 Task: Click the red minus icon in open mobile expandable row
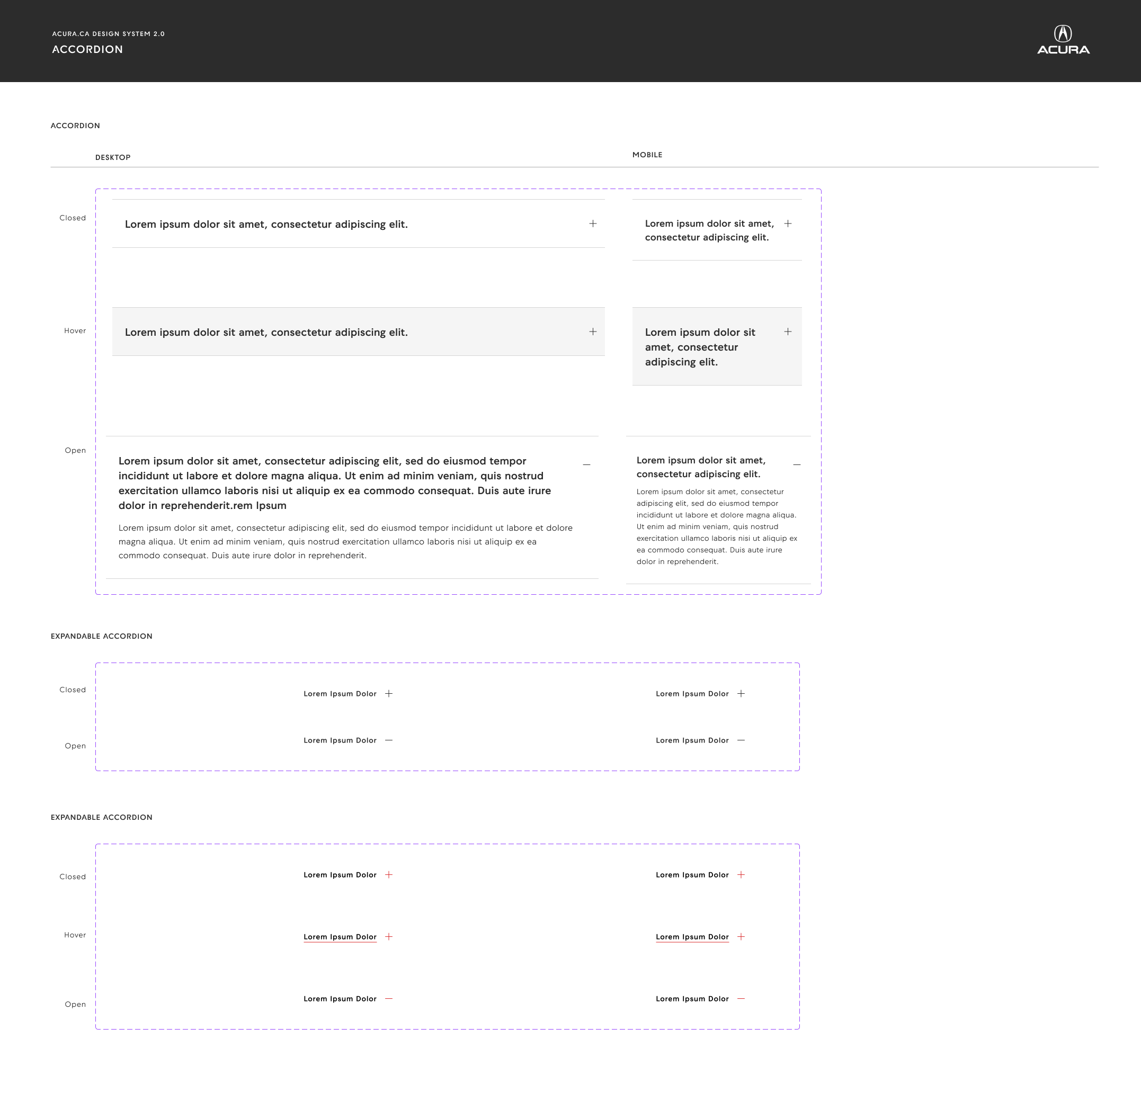741,999
